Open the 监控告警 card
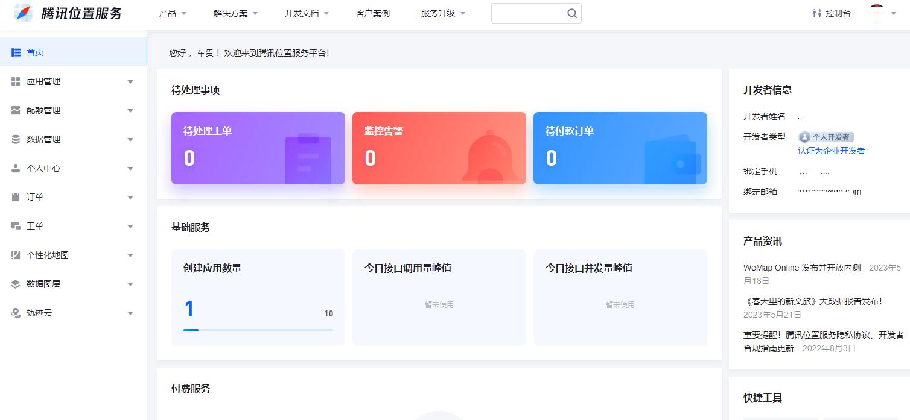This screenshot has height=420, width=910. 439,148
